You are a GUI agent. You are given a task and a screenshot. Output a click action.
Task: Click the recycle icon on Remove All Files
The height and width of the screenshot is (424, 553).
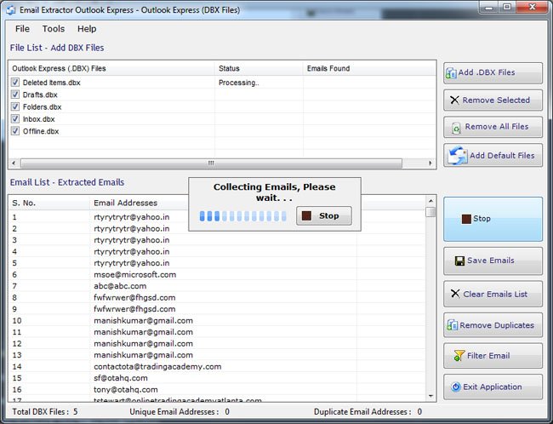tap(456, 129)
